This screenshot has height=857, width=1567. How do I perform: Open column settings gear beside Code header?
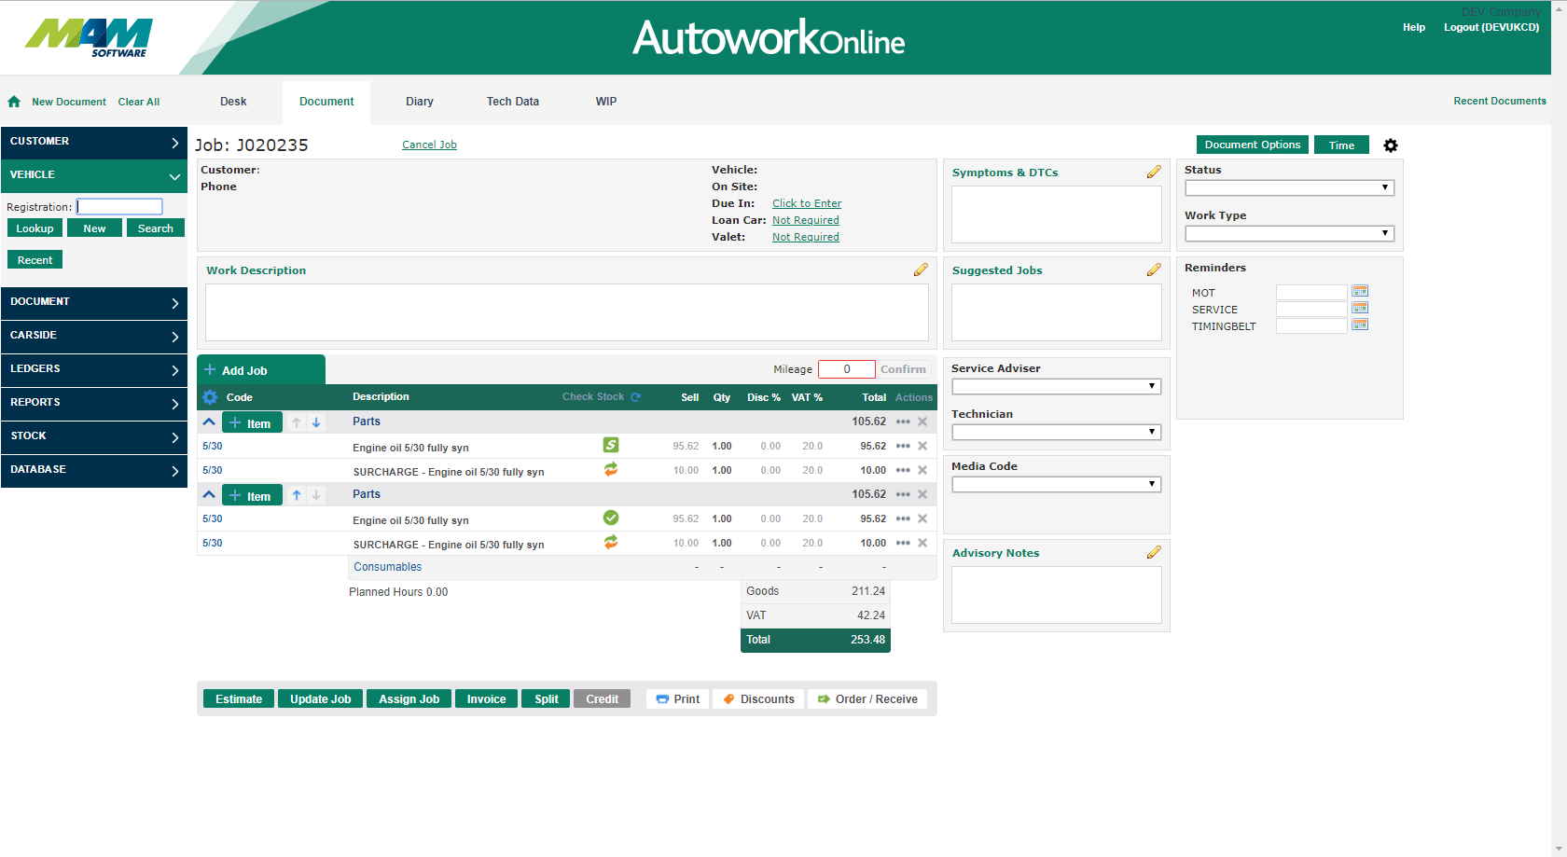coord(210,397)
